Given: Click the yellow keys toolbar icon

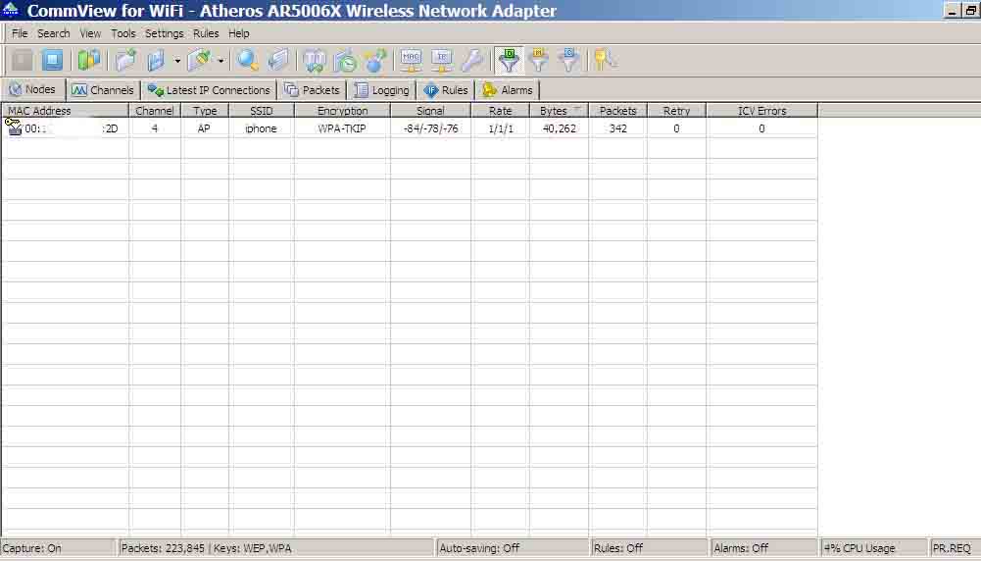Looking at the screenshot, I should point(605,60).
